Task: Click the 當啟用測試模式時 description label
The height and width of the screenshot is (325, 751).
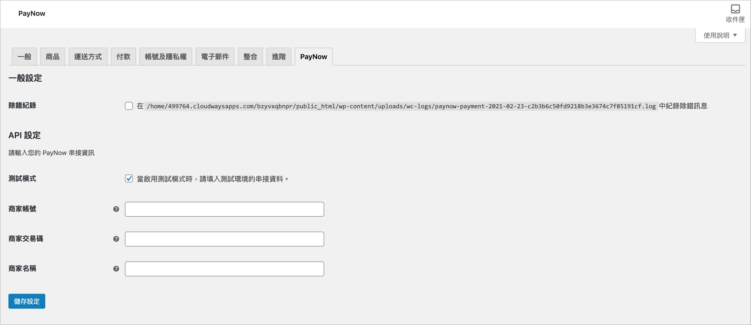Action: [x=213, y=179]
